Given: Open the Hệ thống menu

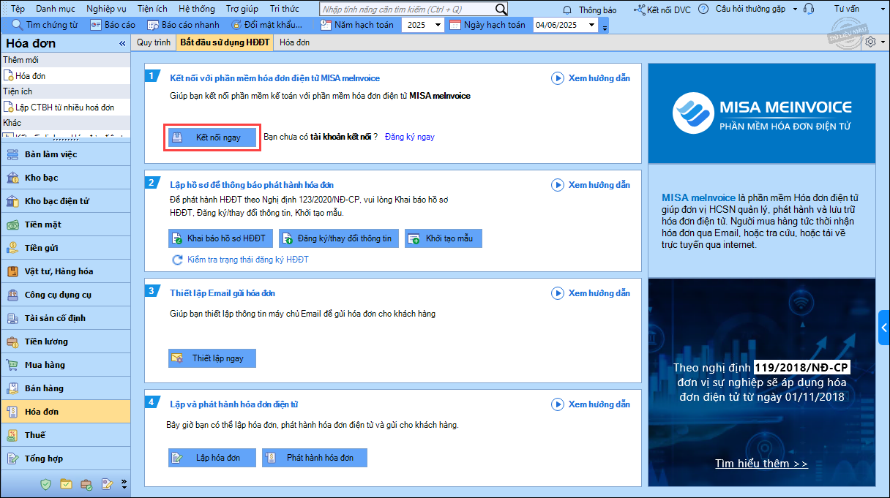Looking at the screenshot, I should [x=197, y=10].
